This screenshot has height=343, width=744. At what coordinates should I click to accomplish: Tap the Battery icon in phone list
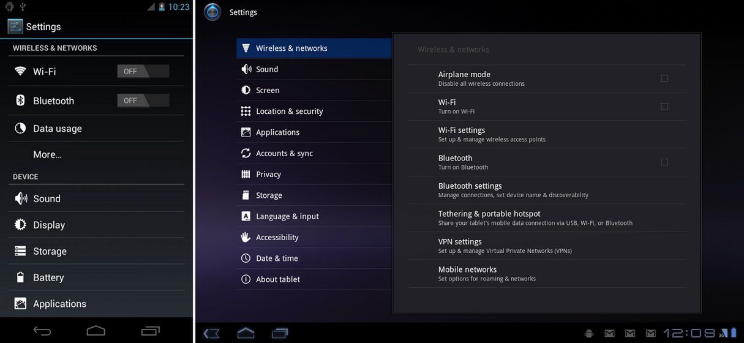pos(20,277)
